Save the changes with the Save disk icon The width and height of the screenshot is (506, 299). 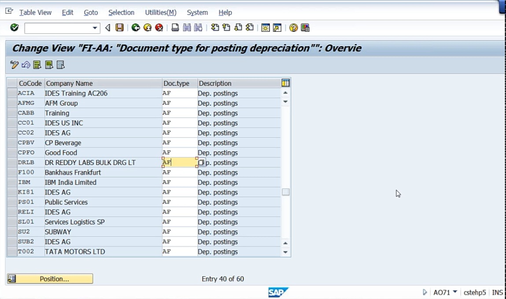[119, 28]
